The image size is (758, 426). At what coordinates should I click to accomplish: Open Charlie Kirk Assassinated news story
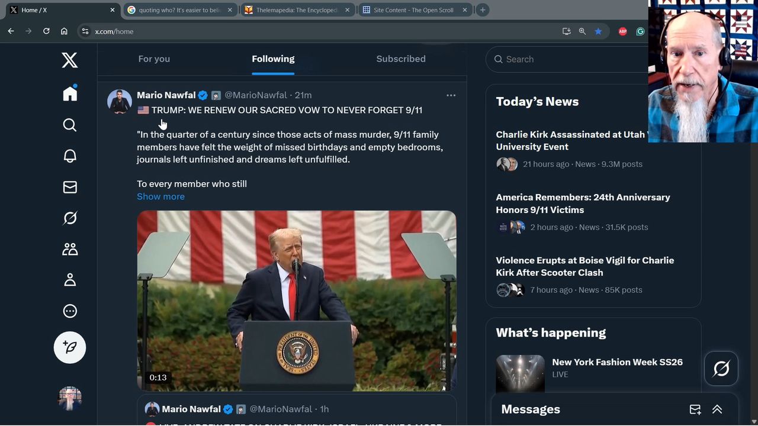(571, 141)
